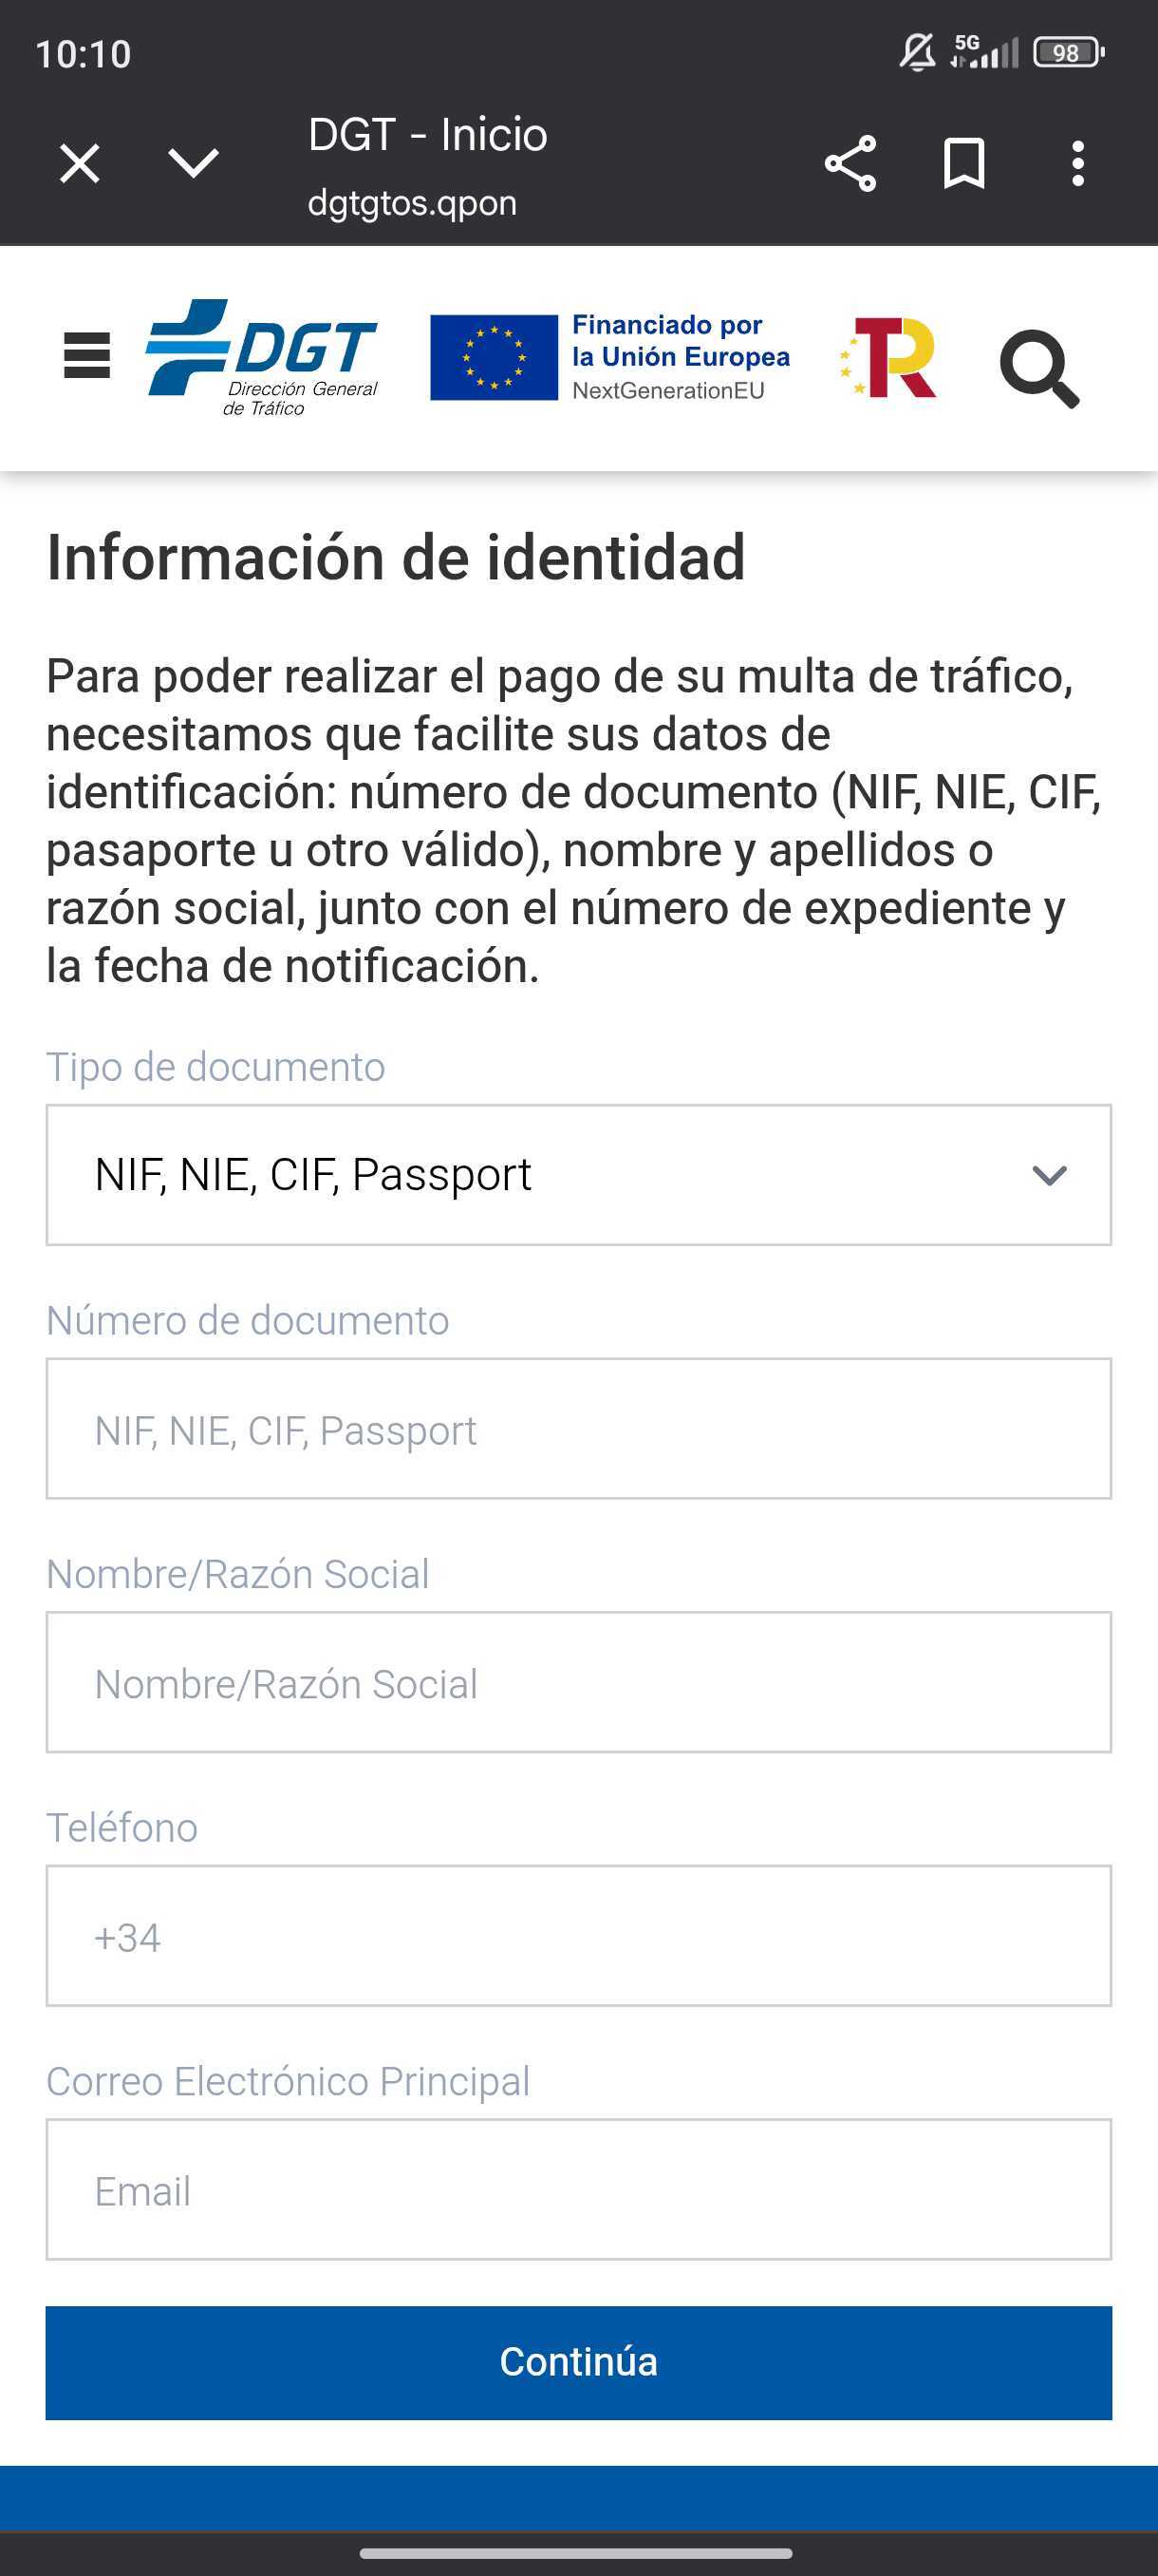Tap the European Union flag logo
The width and height of the screenshot is (1158, 2576).
[494, 357]
